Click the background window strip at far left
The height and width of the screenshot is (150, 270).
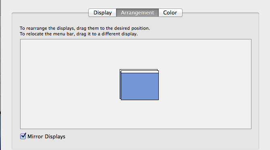pos(0,75)
